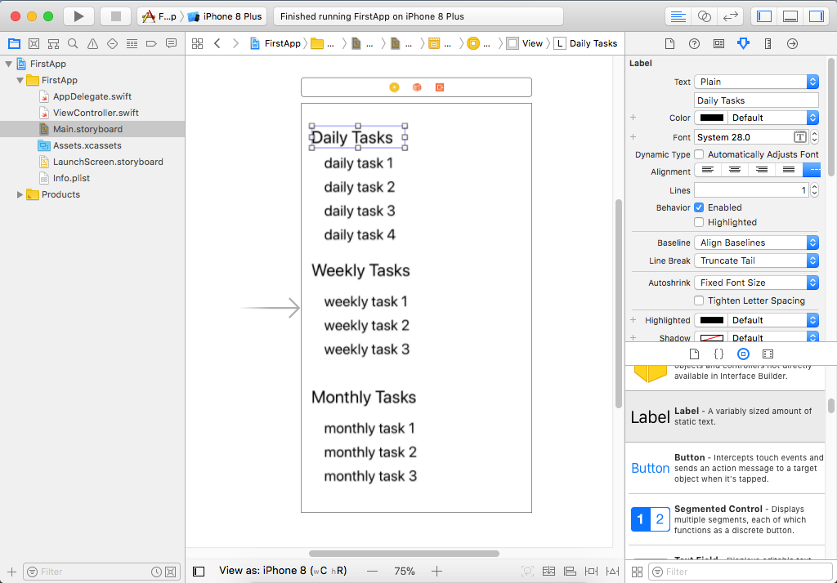Show the Connections inspector
The height and width of the screenshot is (583, 837).
tap(792, 44)
